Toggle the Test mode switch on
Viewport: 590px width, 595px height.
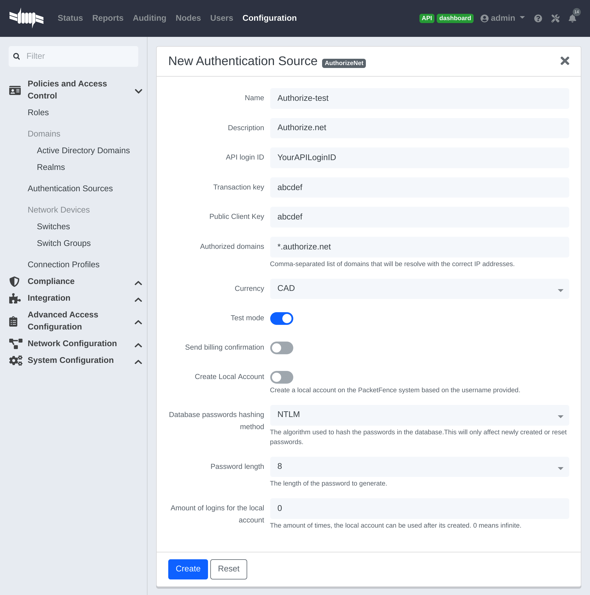tap(281, 319)
